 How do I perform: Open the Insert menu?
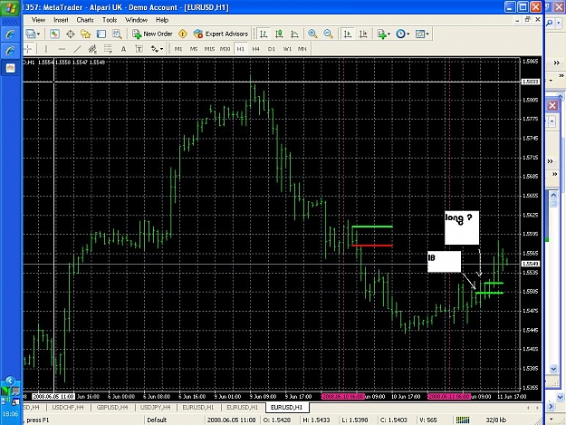[x=61, y=20]
